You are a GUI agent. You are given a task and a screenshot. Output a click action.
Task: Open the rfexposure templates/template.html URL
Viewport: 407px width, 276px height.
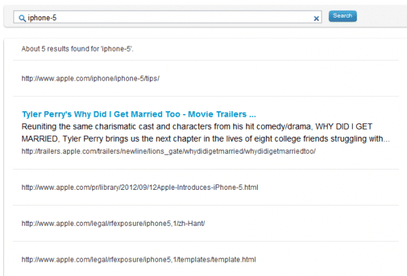coord(138,260)
